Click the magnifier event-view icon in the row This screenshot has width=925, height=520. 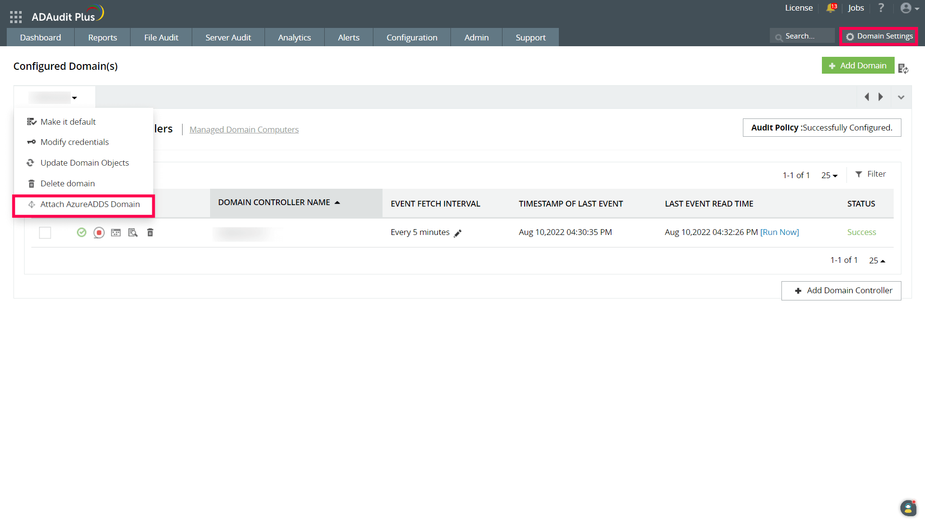[x=133, y=233]
